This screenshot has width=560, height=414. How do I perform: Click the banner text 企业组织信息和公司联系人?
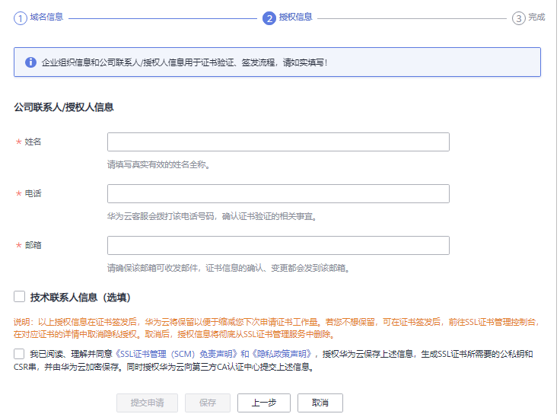click(184, 62)
